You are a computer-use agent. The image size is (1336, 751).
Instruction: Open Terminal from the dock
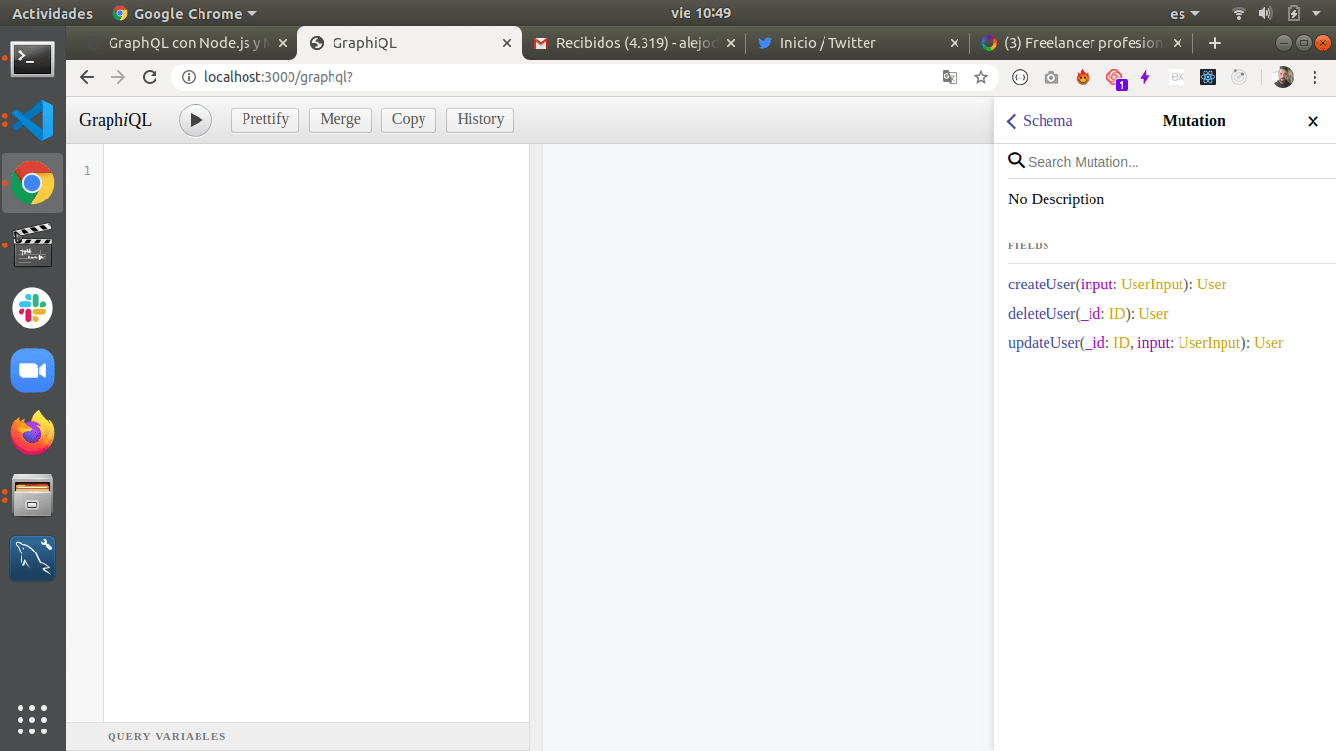[x=32, y=59]
